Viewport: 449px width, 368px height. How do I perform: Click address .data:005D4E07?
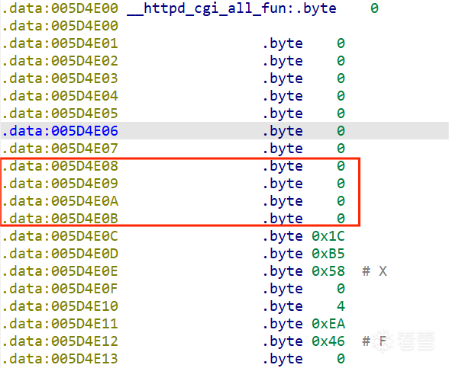click(60, 149)
